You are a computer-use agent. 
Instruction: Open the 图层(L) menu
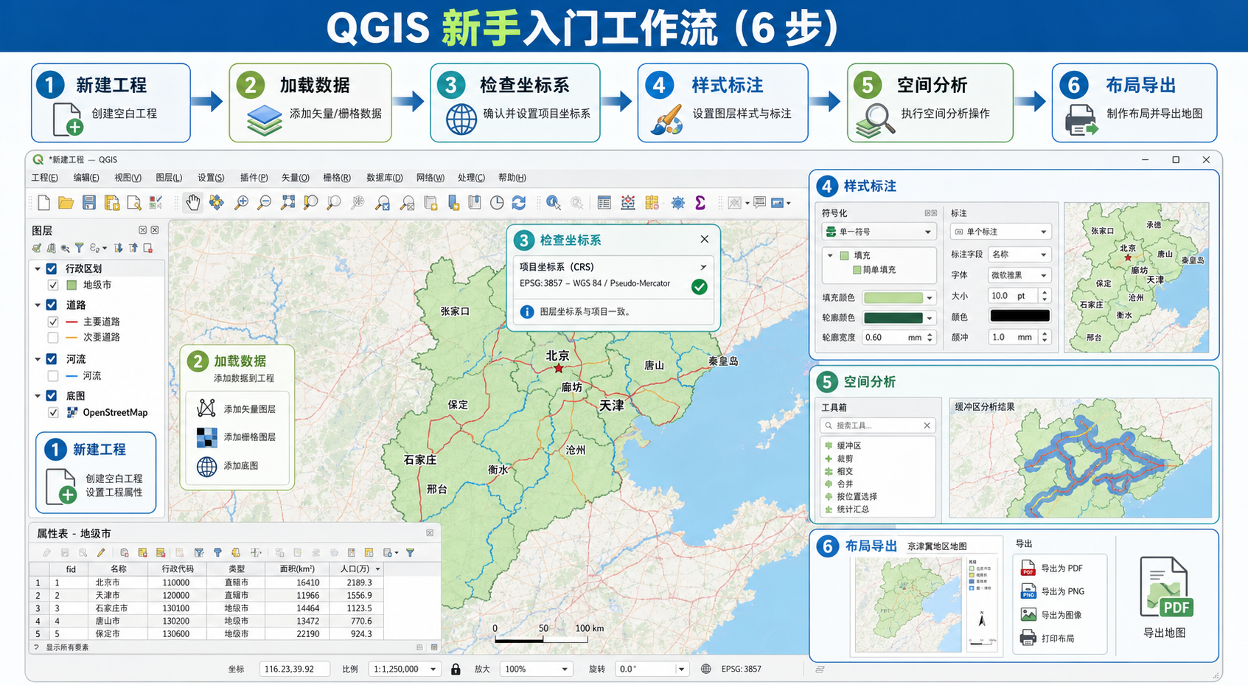[x=169, y=178]
